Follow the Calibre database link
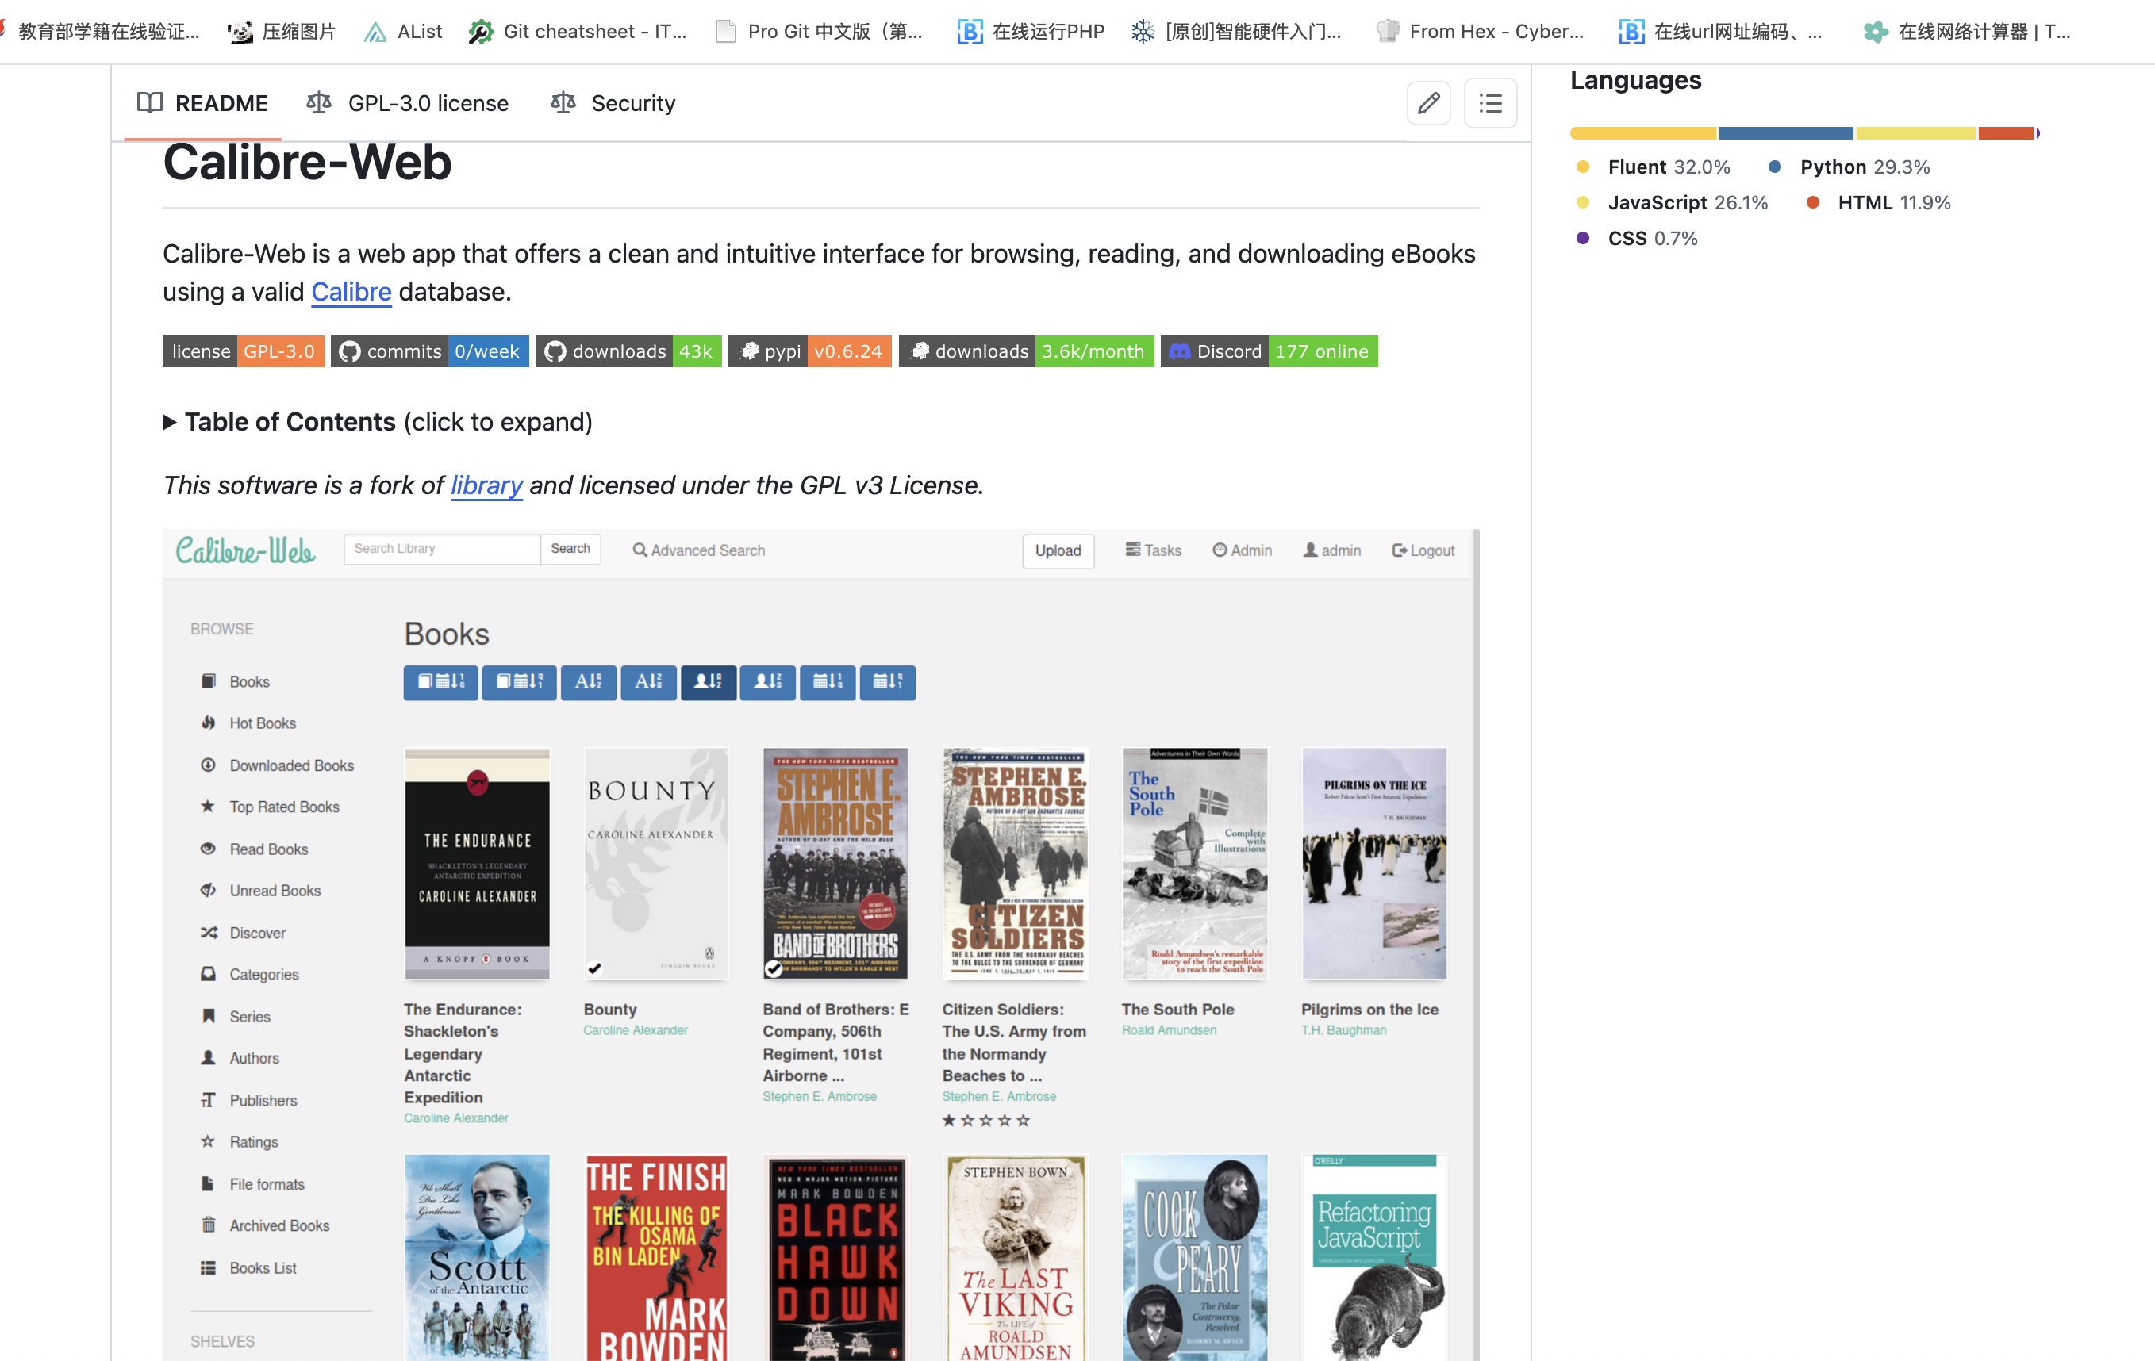 [351, 292]
